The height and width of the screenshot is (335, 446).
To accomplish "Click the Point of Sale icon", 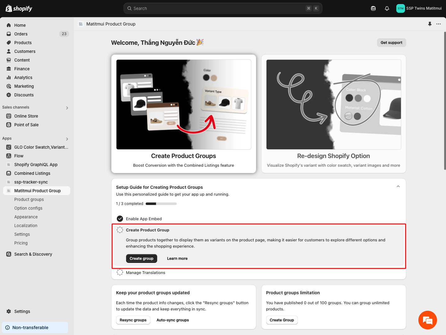I will pyautogui.click(x=9, y=125).
